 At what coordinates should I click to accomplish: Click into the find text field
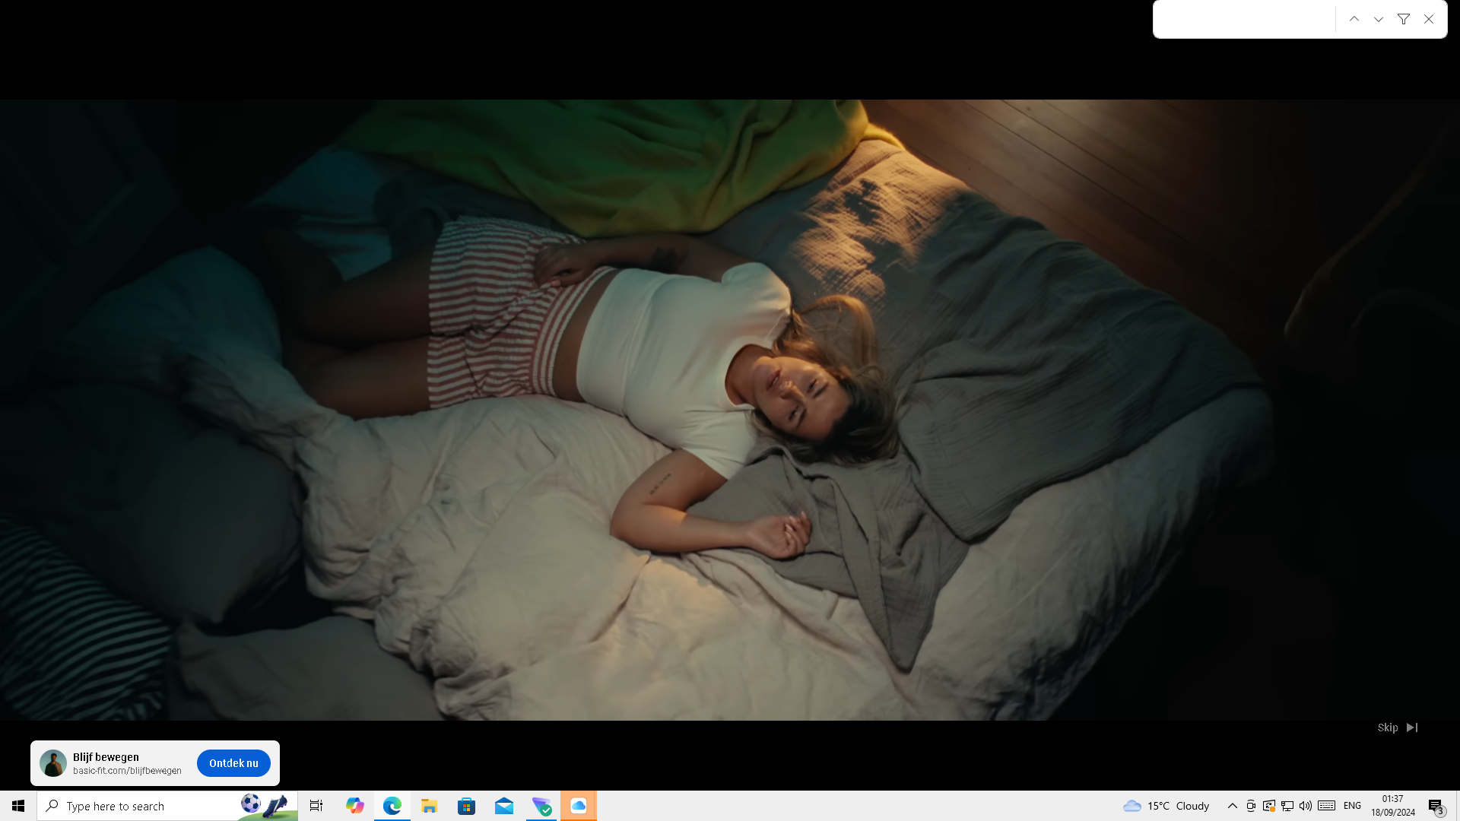1244,19
